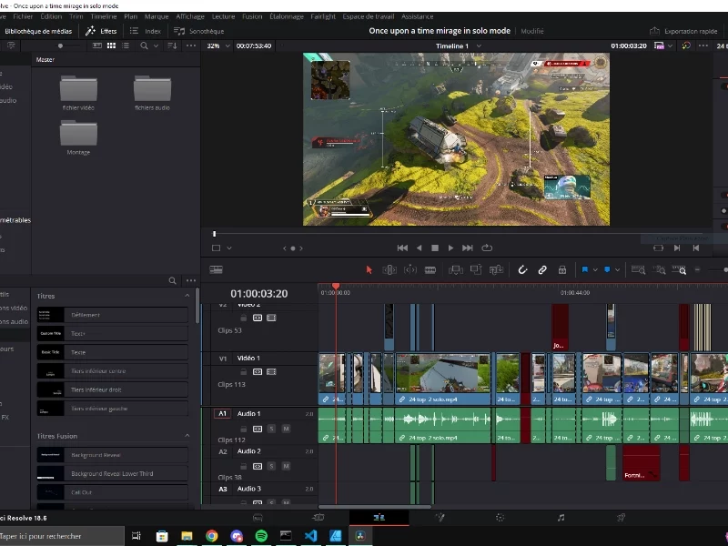The image size is (728, 546).
Task: Mute the Audio 1 track
Action: coord(286,429)
